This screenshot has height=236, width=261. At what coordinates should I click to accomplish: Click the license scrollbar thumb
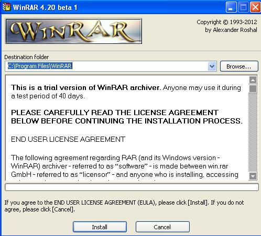[253, 88]
